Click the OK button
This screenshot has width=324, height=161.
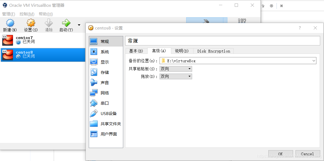(x=280, y=154)
